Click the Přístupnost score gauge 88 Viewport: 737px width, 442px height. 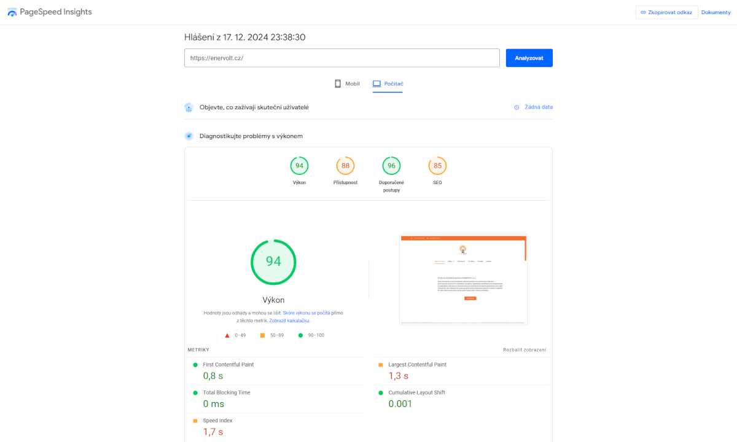point(345,166)
